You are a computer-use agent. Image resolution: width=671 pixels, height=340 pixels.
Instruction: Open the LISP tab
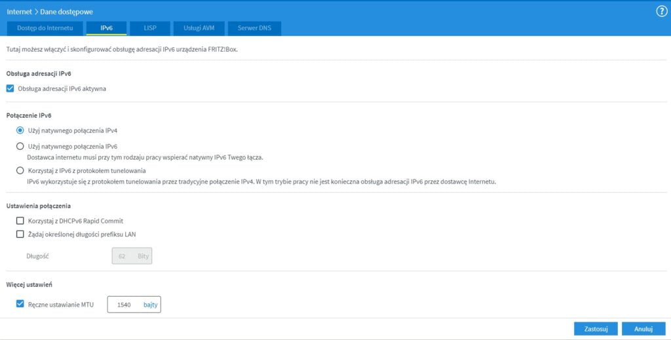coord(150,28)
